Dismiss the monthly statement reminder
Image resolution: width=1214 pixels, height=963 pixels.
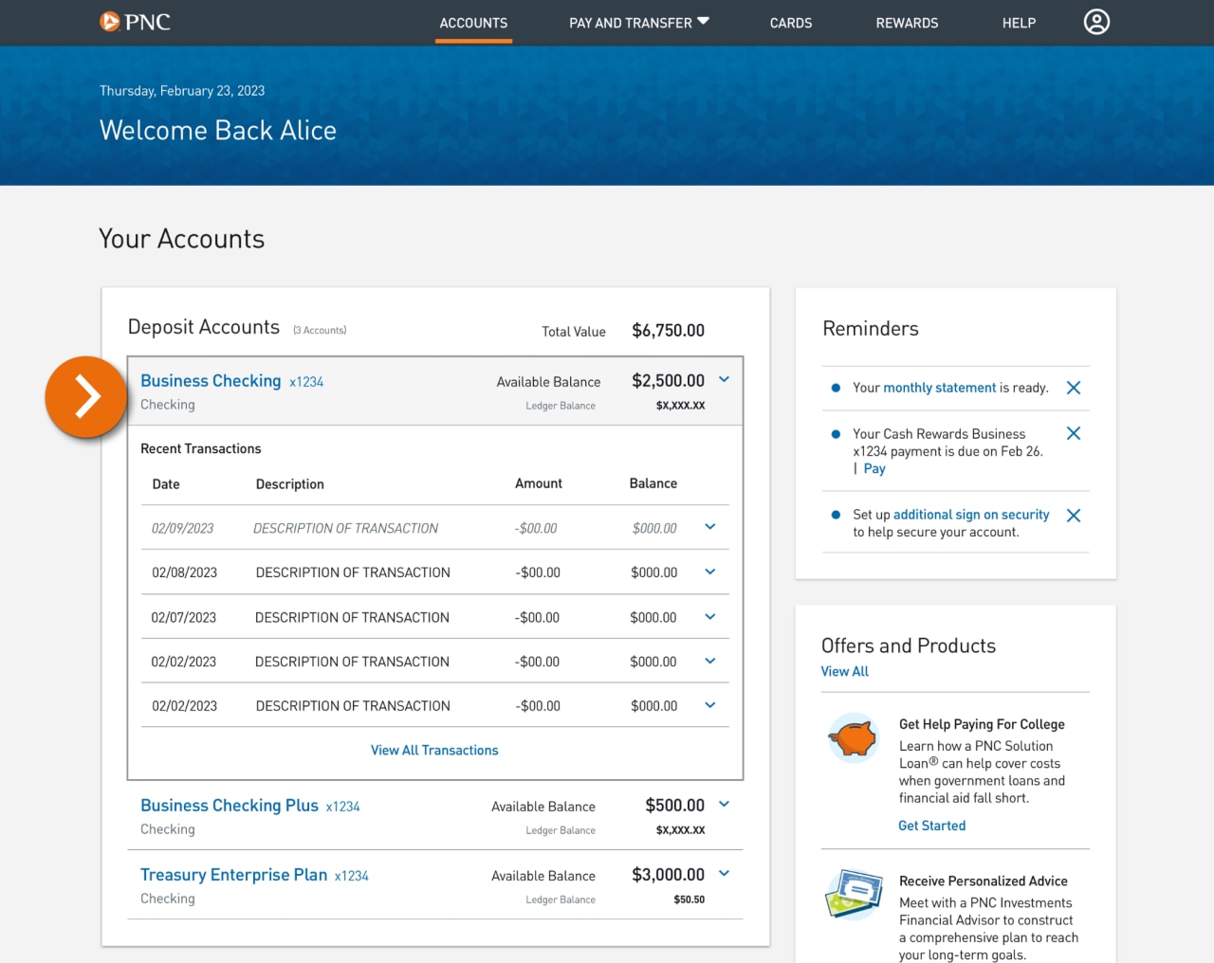(x=1073, y=387)
